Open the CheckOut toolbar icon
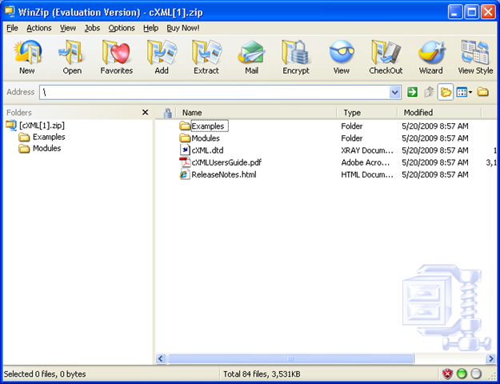The width and height of the screenshot is (500, 384). [x=386, y=57]
